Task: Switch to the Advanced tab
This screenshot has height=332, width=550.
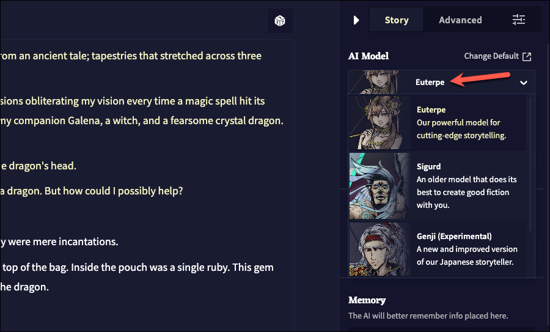Action: tap(460, 20)
